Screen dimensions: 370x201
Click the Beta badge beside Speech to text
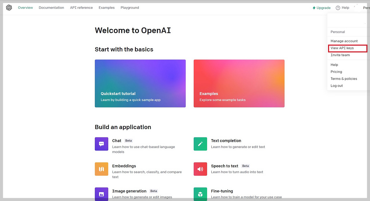tap(246, 166)
